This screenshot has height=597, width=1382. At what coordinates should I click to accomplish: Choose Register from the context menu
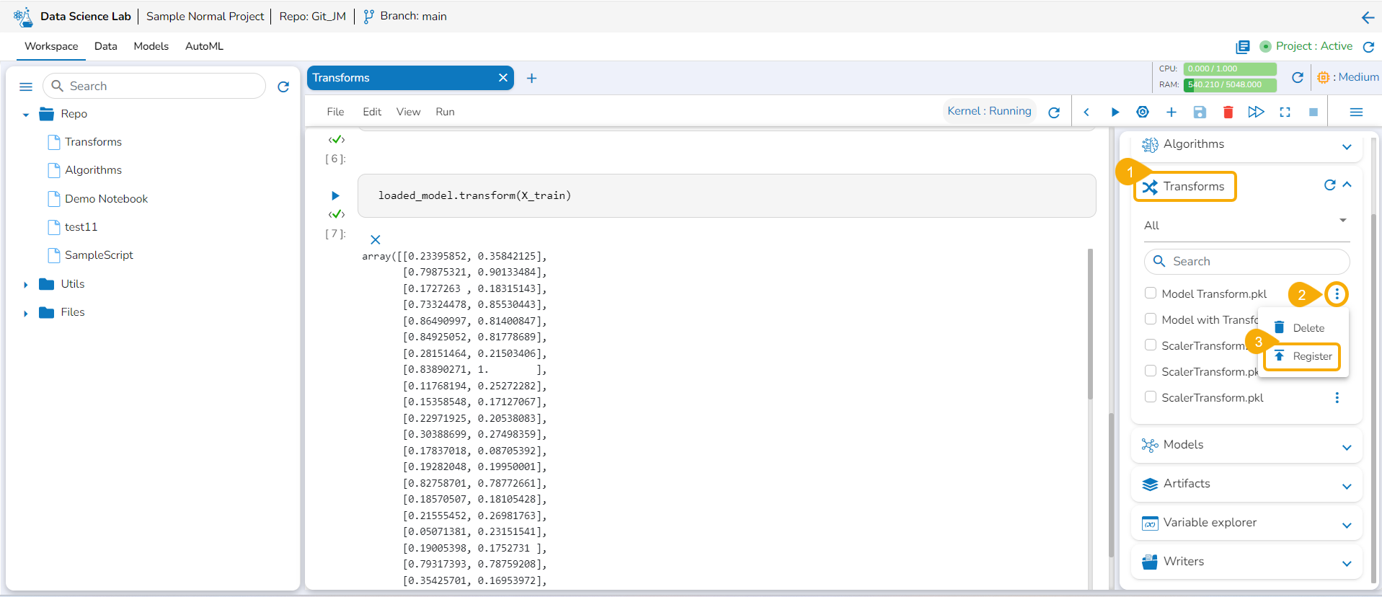coord(1303,356)
